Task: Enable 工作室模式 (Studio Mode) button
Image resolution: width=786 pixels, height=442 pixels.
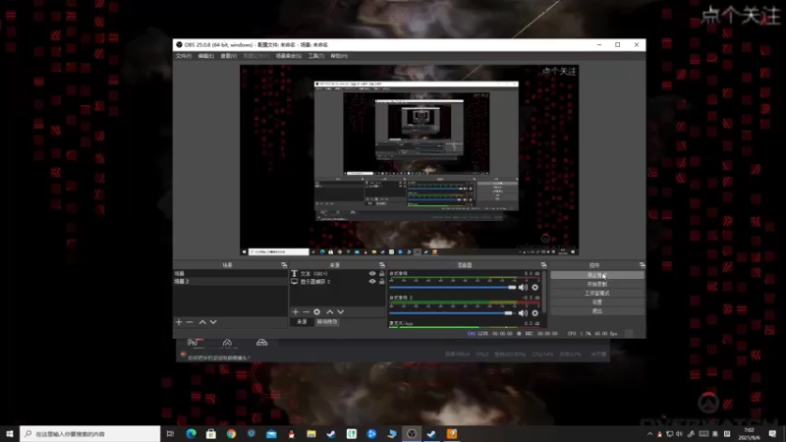Action: click(x=597, y=293)
